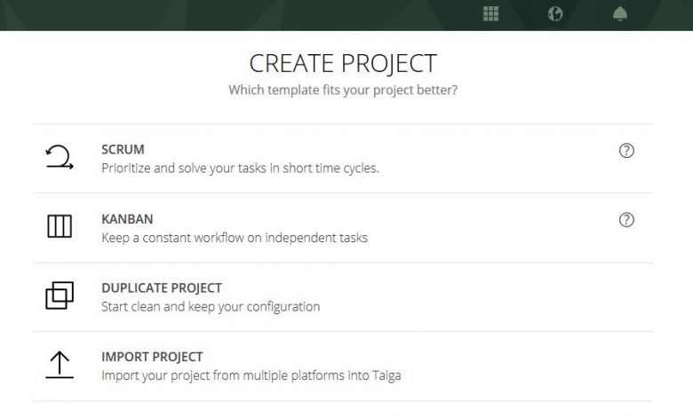Screen dimensions: 693x417
Task: Click the Duplicate Project overlapping squares icon
Action: pyautogui.click(x=60, y=295)
